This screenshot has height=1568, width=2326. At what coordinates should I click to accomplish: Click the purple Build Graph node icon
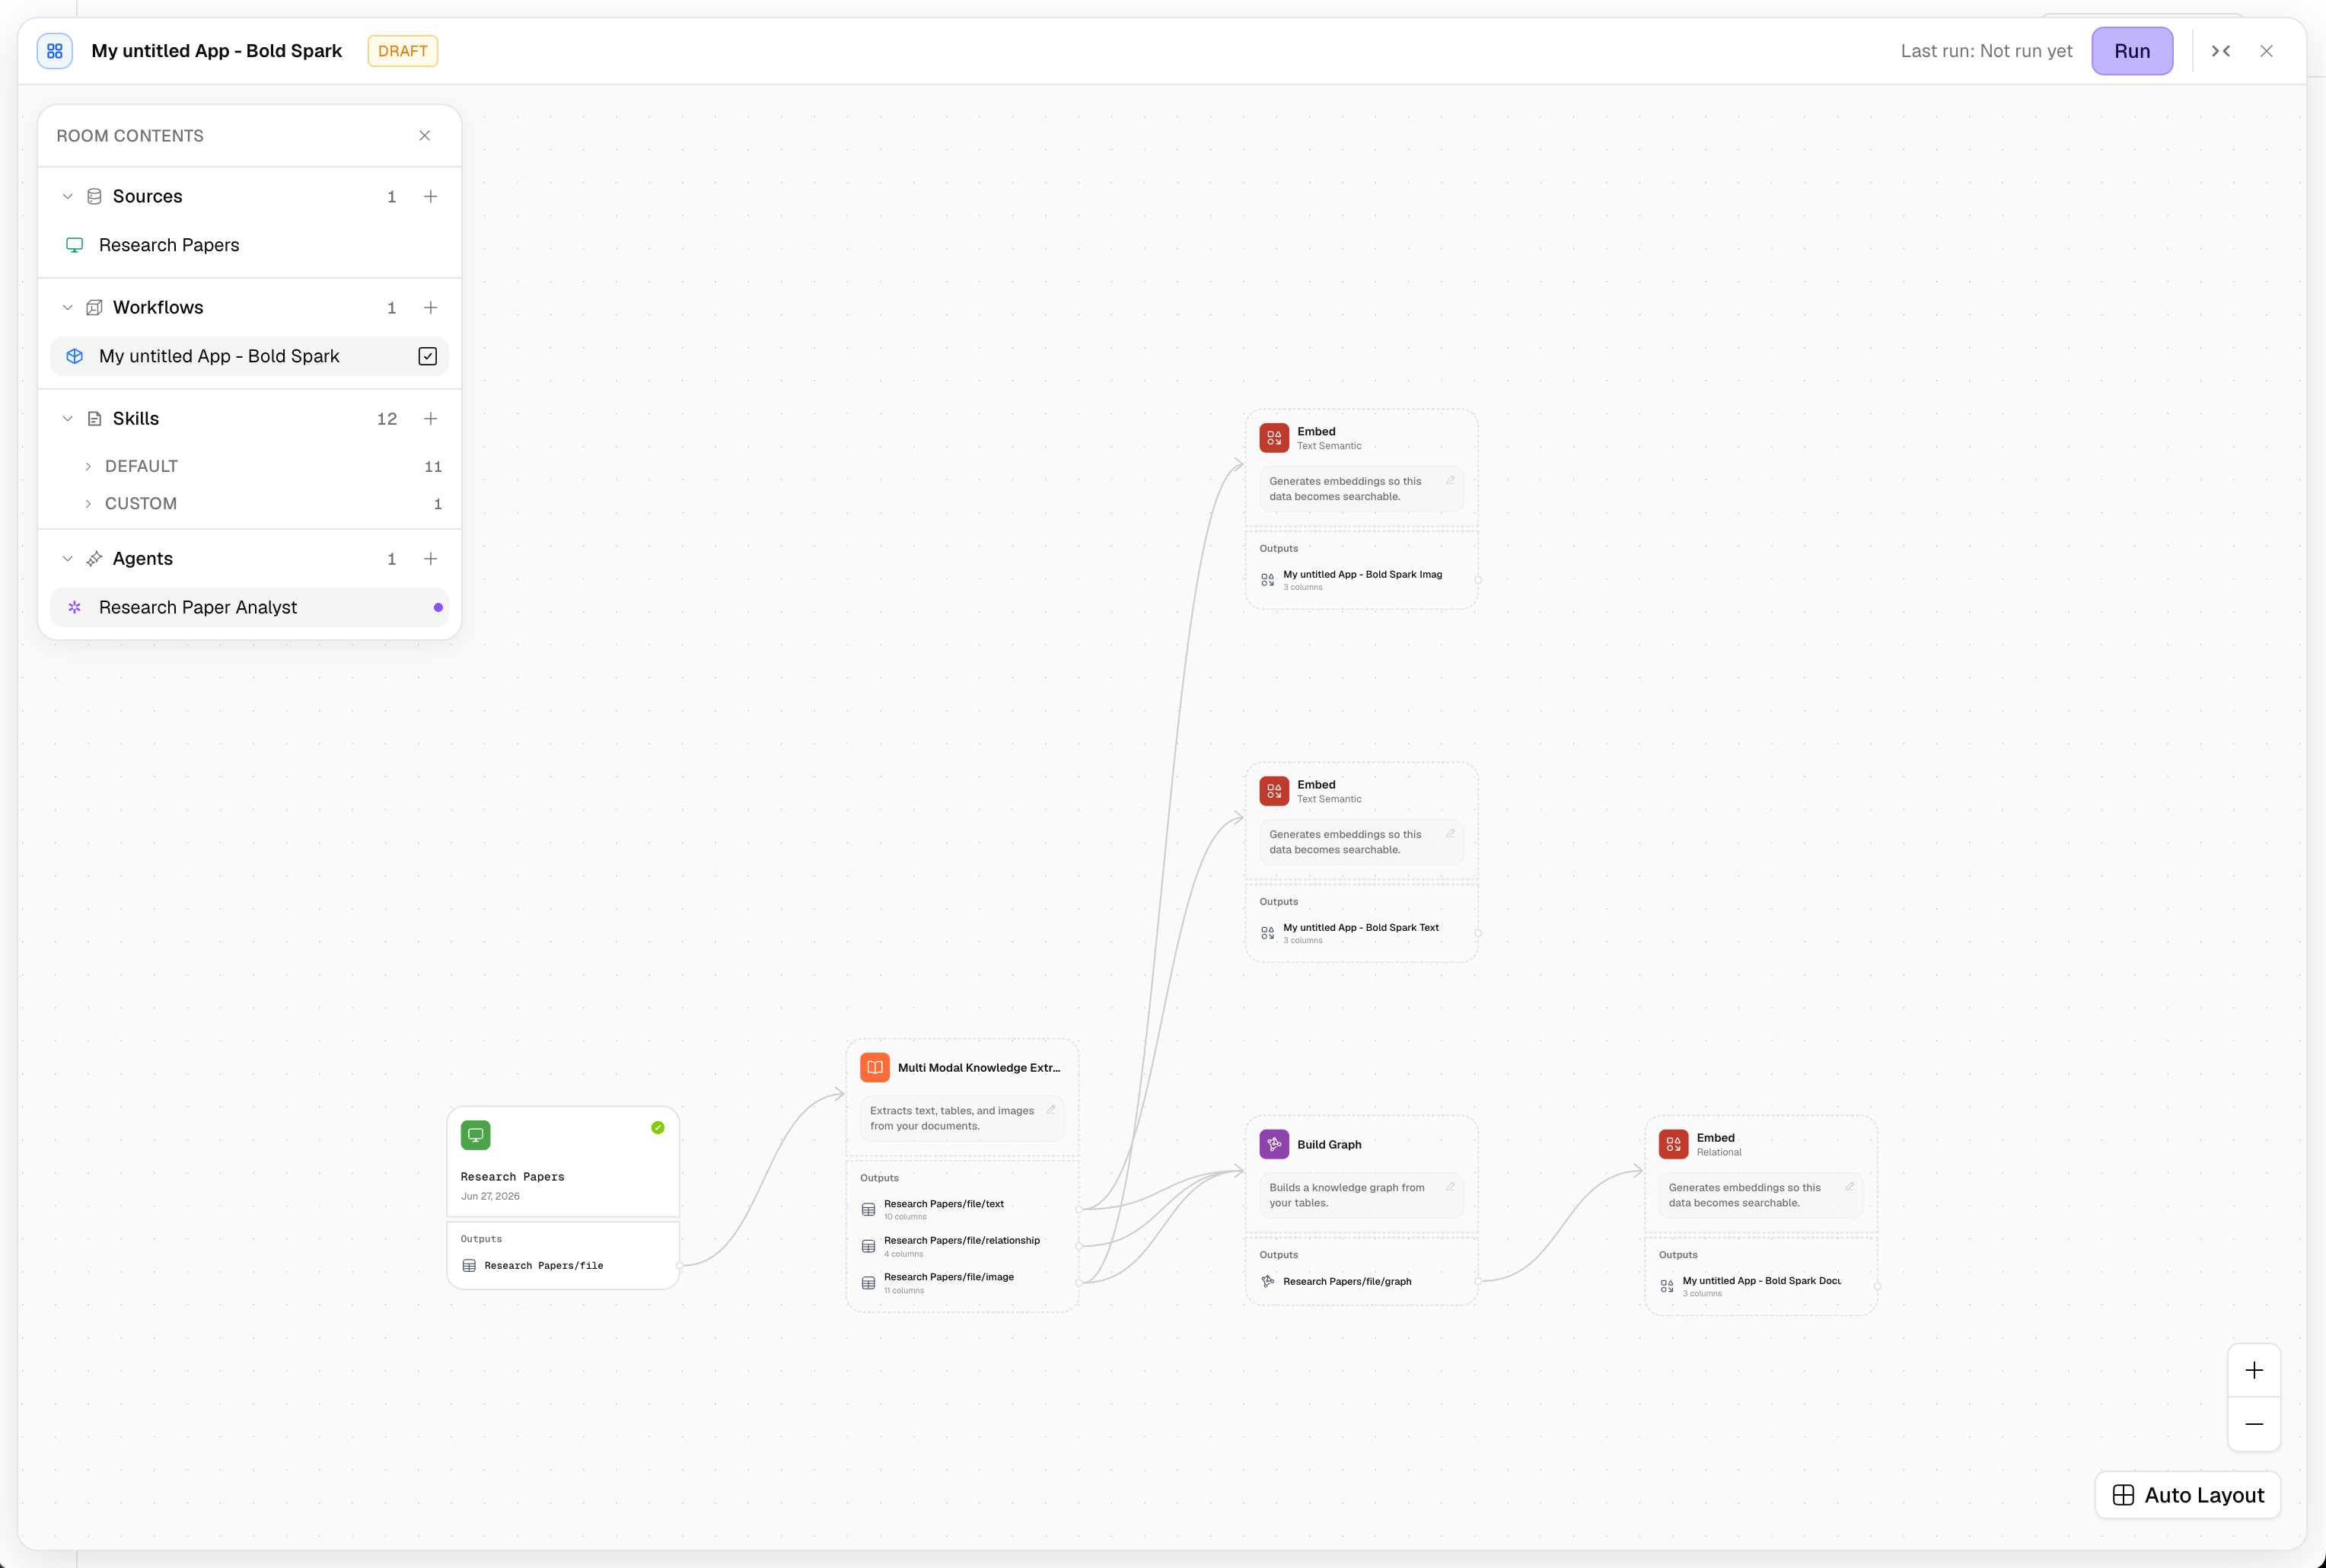pos(1274,1145)
